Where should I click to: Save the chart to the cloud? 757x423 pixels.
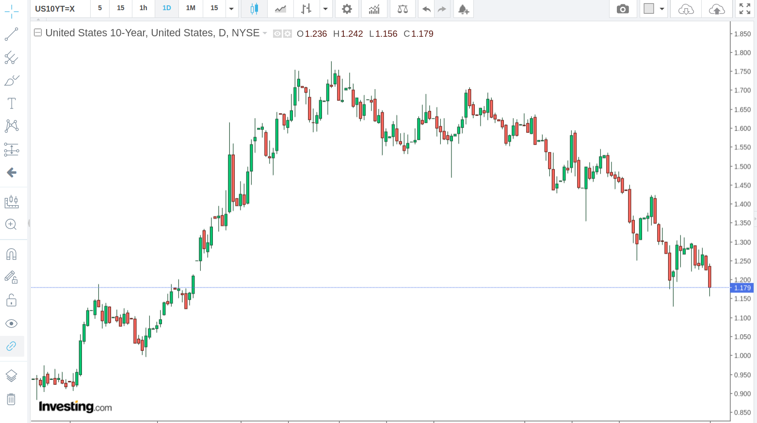tap(717, 9)
